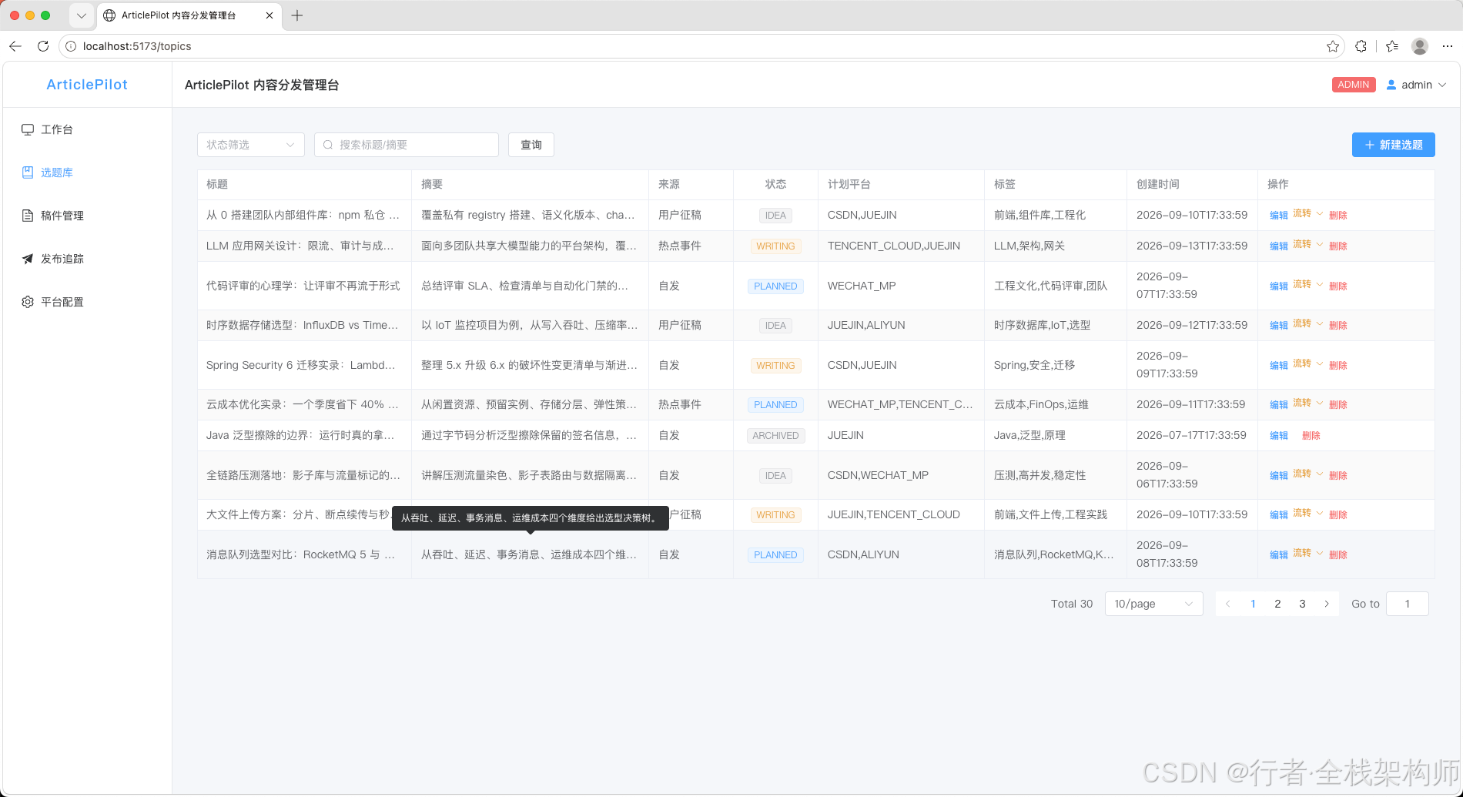Open the tab list chevron in title bar
This screenshot has width=1463, height=797.
click(x=81, y=15)
